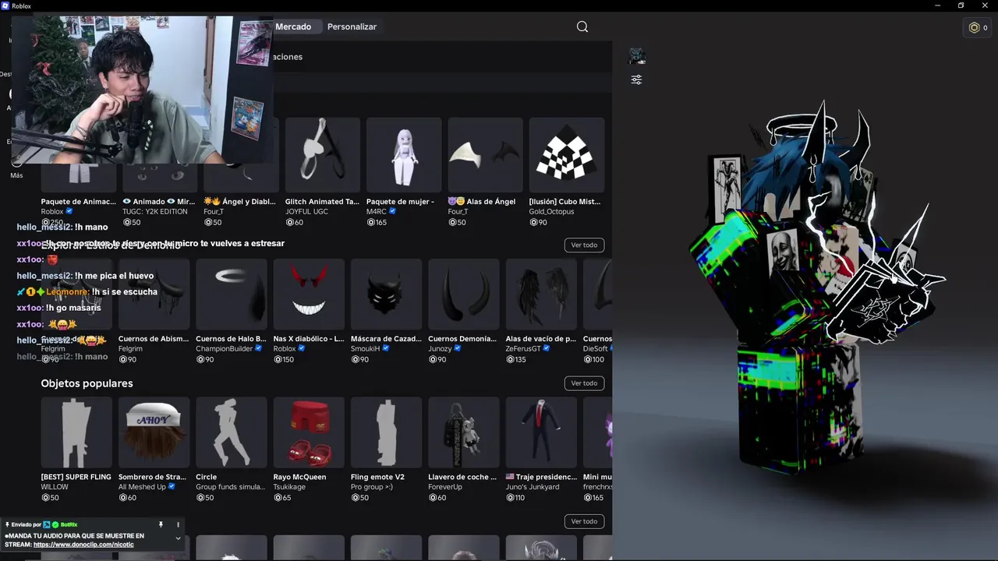Click the ZeFerusGT creator name
This screenshot has width=998, height=561.
point(522,349)
